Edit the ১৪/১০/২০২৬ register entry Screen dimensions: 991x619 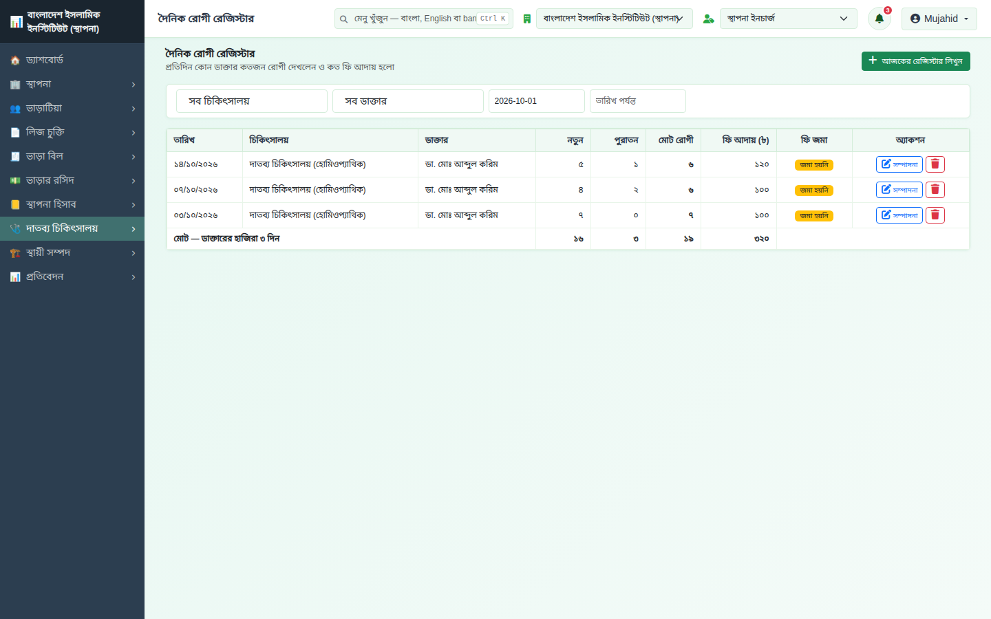tap(899, 164)
